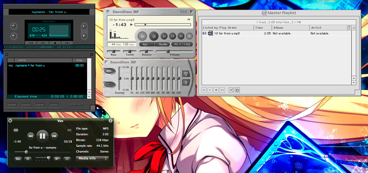Mute audio with the Macast speaker icon
368x173 pixels.
[x=67, y=47]
